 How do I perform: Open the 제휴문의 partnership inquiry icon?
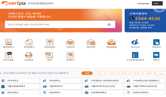pyautogui.click(x=156, y=42)
